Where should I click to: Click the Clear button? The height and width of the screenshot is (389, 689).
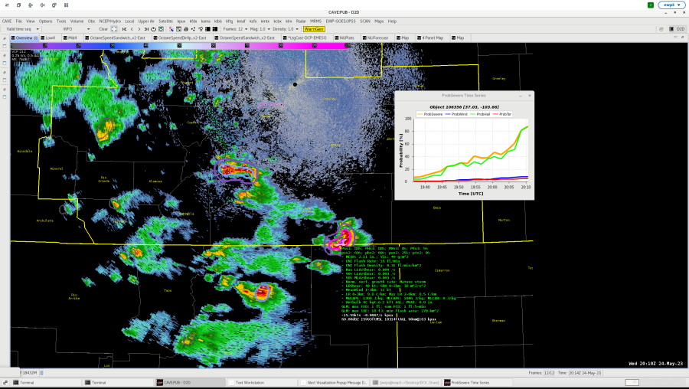tap(103, 29)
